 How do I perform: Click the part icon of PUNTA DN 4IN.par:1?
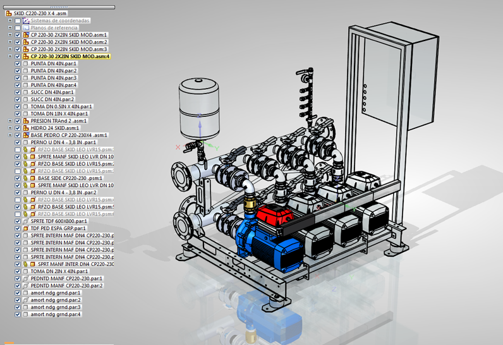click(26, 63)
